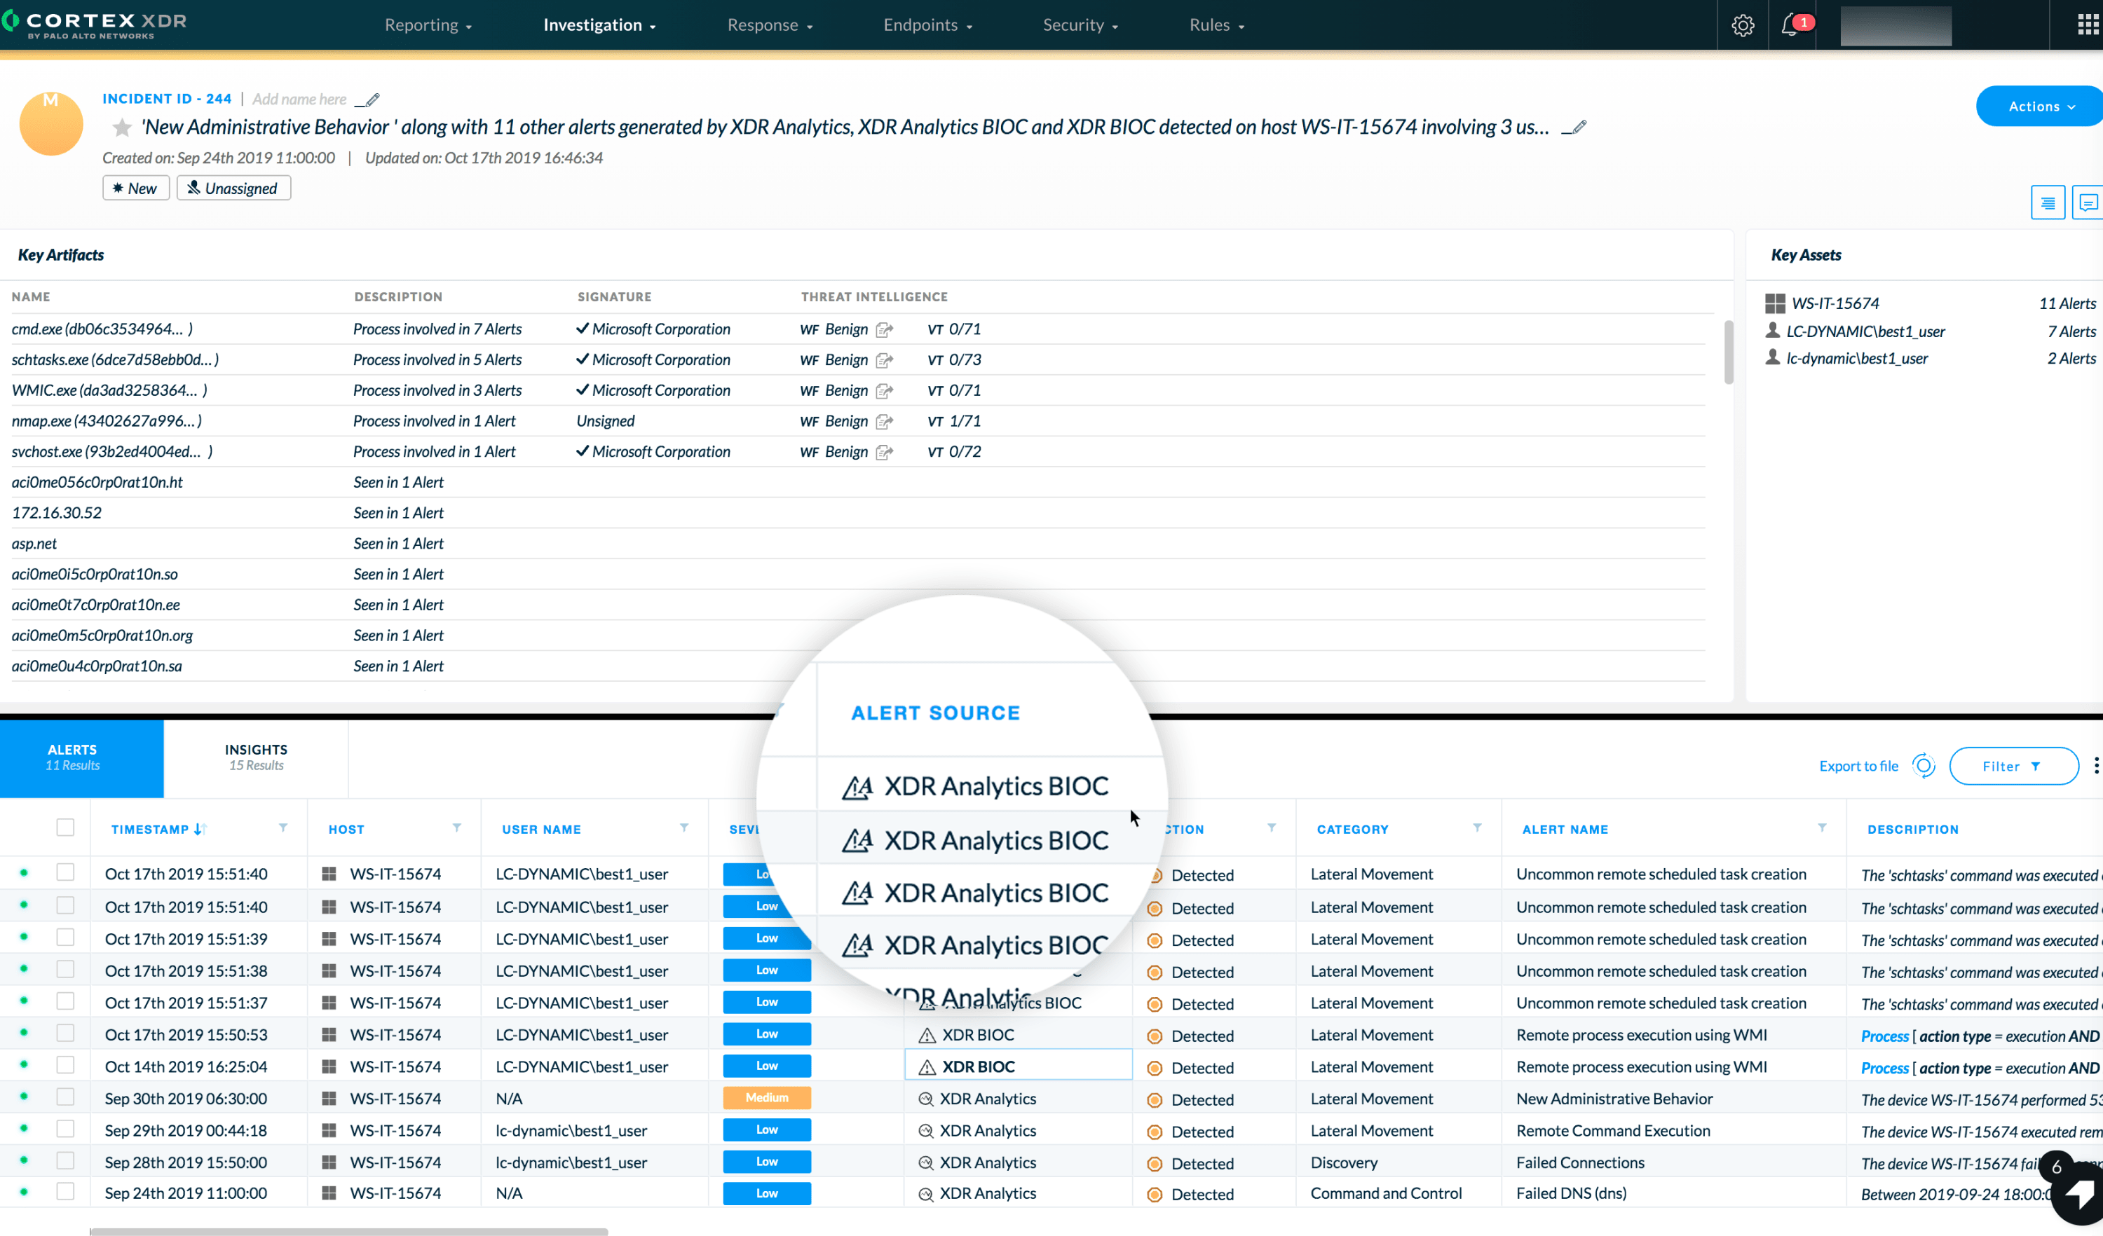Select all alerts via the header checkbox

pyautogui.click(x=65, y=827)
